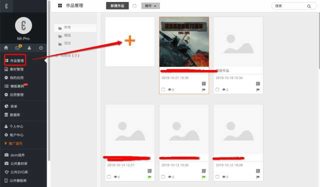Click flag icon on 2019-10-21 16:39 work
This screenshot has width=320, height=187.
tap(203, 90)
